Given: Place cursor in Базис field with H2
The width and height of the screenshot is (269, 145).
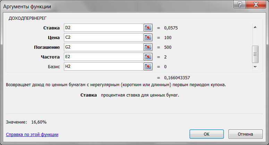Looking at the screenshot, I should [104, 66].
